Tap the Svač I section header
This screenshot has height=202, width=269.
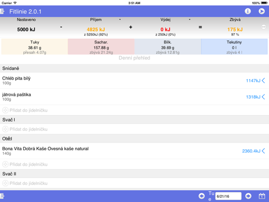click(x=134, y=120)
